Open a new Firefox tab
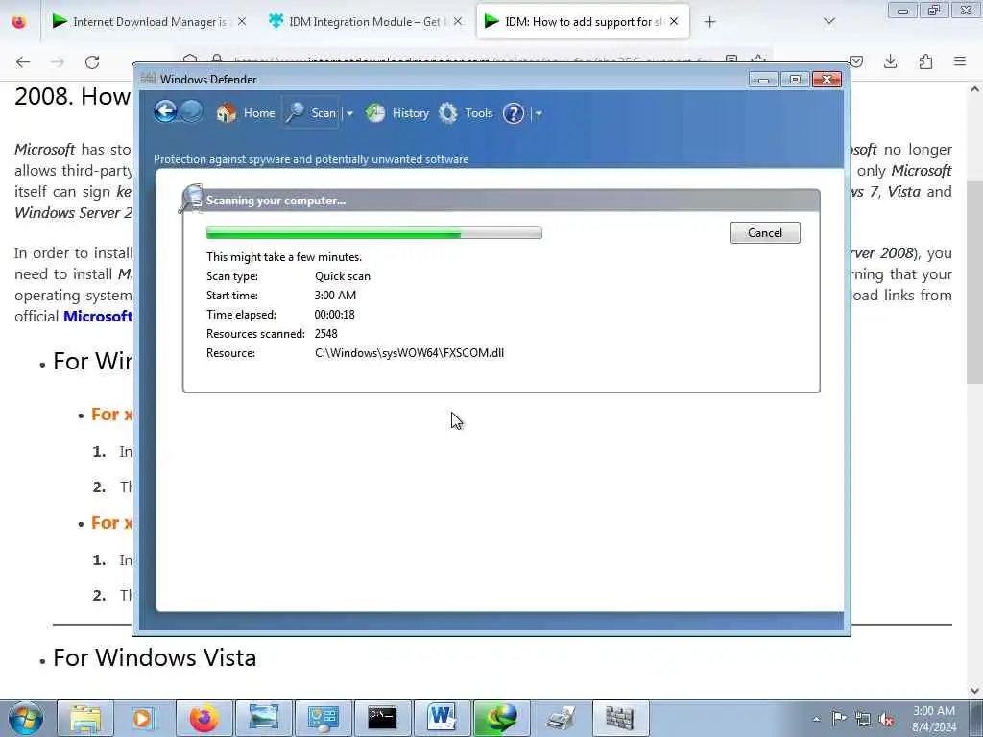Image resolution: width=983 pixels, height=737 pixels. point(709,22)
